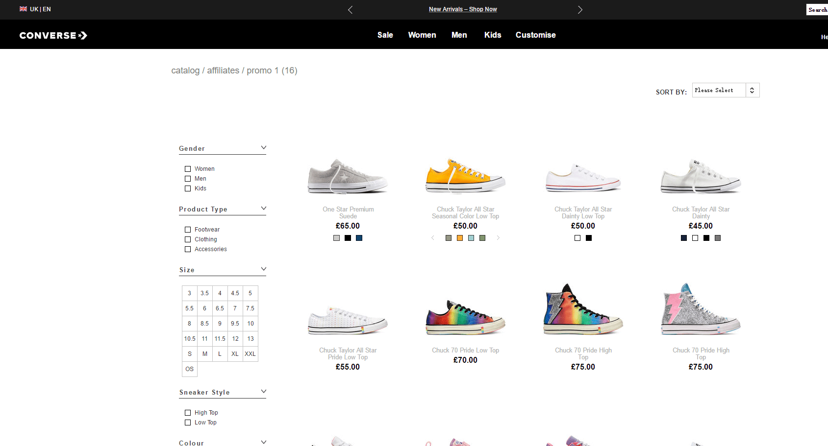Show next promo banner with right arrow
The image size is (828, 446).
580,10
